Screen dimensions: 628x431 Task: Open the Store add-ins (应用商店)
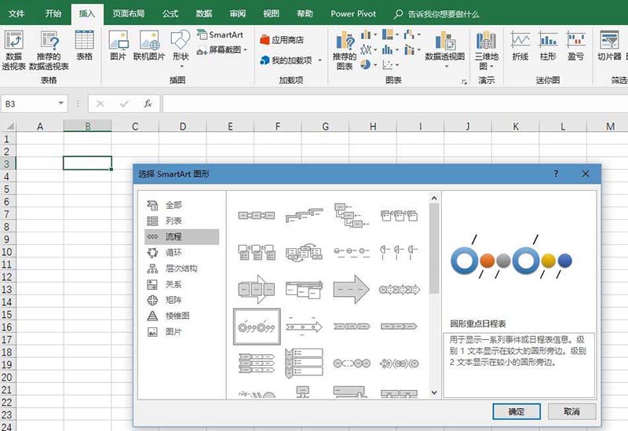(282, 40)
